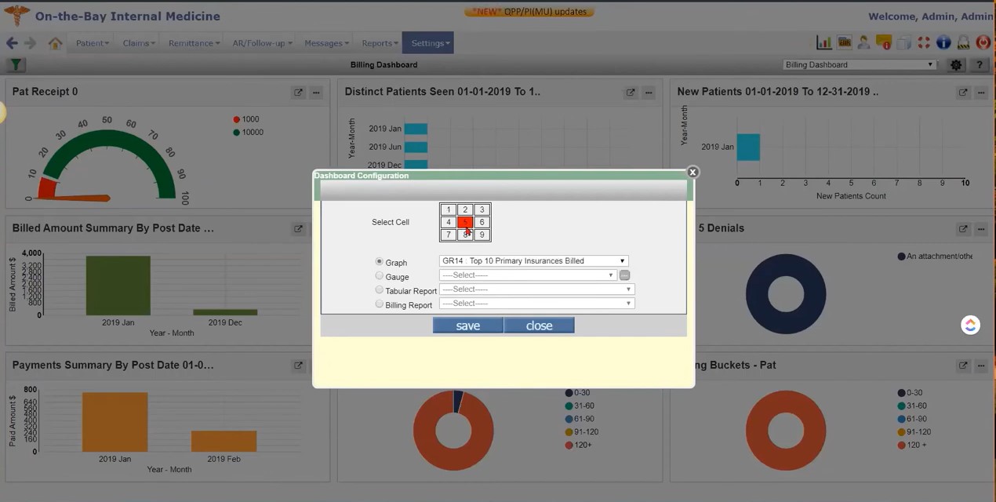
Task: Open the Claims menu
Action: [x=137, y=43]
